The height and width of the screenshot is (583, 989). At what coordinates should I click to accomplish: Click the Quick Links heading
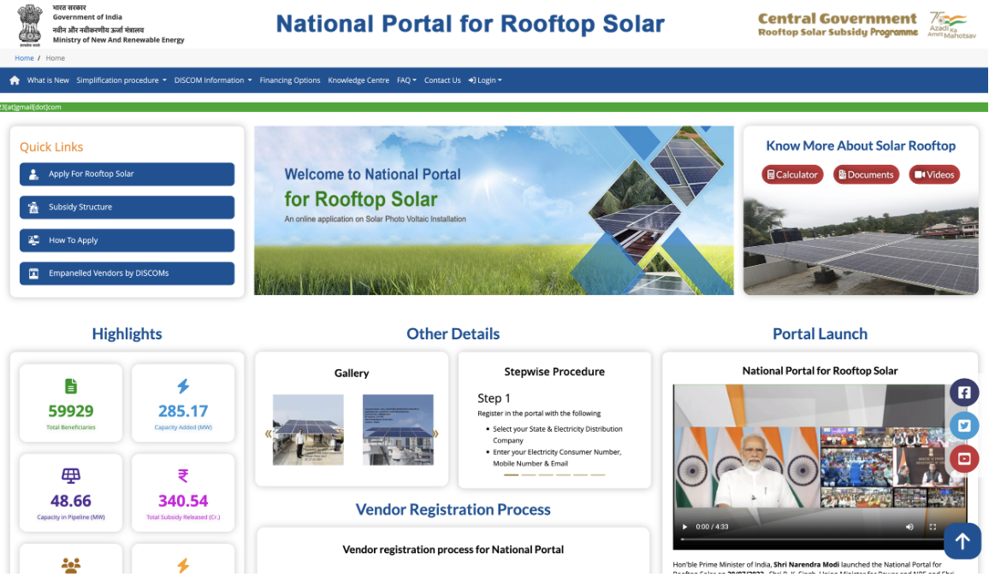(x=51, y=147)
